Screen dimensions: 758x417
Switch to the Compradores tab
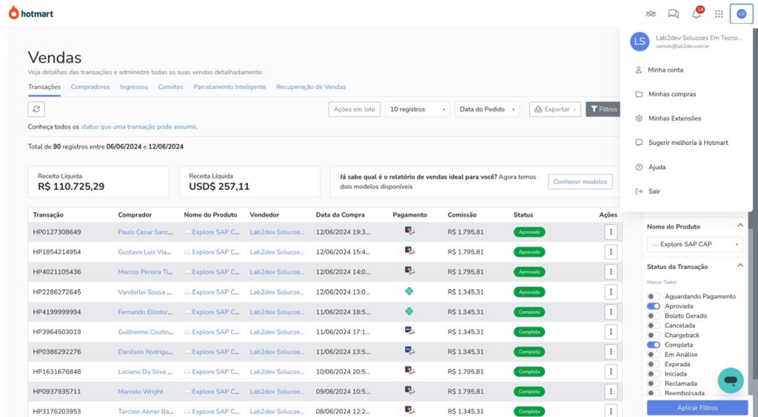point(90,87)
